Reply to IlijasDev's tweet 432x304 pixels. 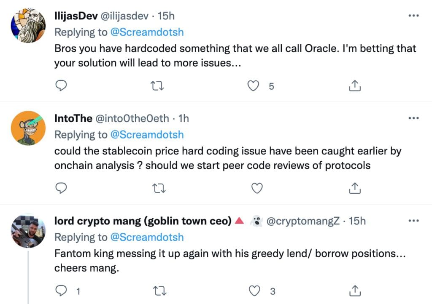pos(62,86)
